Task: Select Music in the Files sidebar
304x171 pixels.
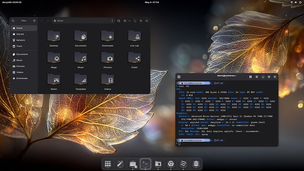Action: [24, 60]
